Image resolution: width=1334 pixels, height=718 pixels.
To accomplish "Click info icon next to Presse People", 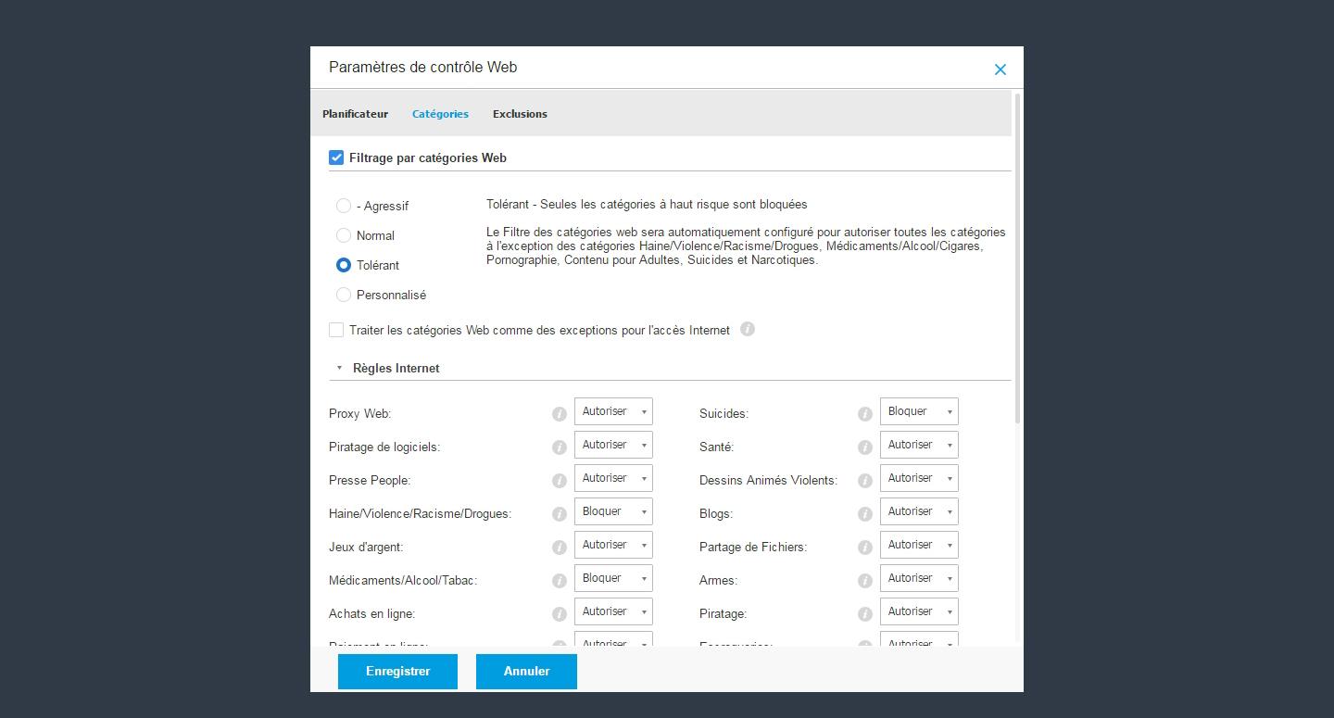I will (559, 481).
